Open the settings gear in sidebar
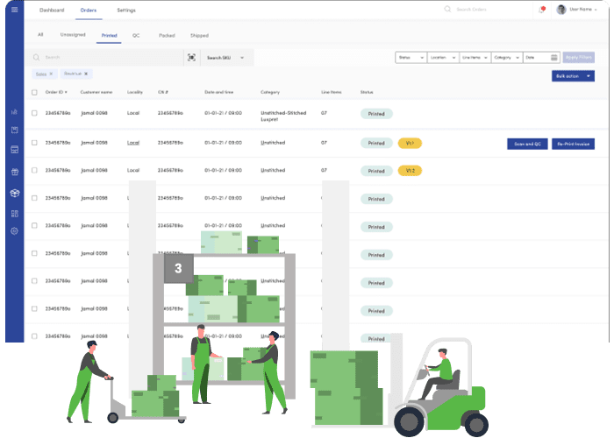 point(14,231)
